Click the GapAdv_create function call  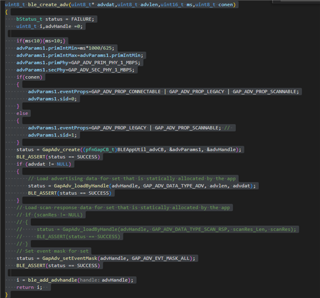tap(61, 150)
